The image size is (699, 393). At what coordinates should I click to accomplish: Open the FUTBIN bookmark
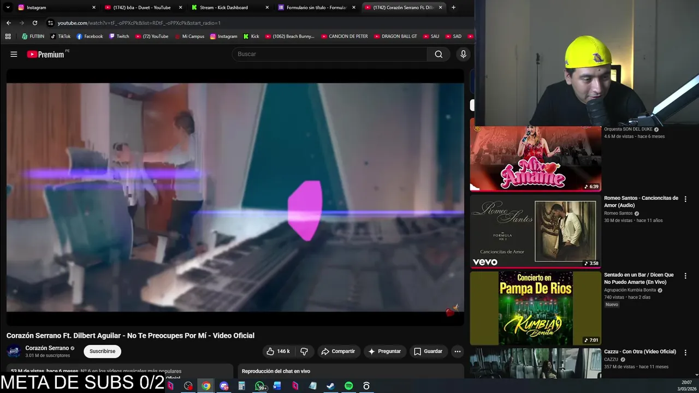[x=33, y=36]
